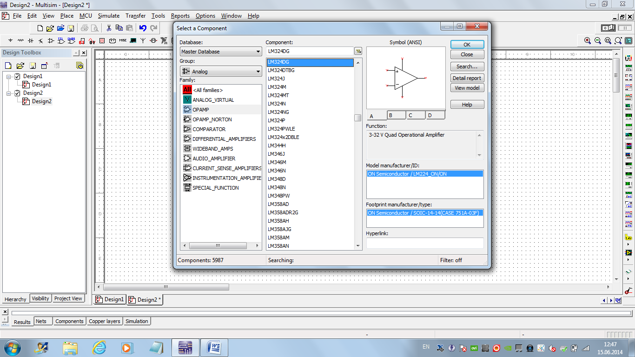Screen dimensions: 635x357
Task: Place a CMOS logic component
Action: 72,41
